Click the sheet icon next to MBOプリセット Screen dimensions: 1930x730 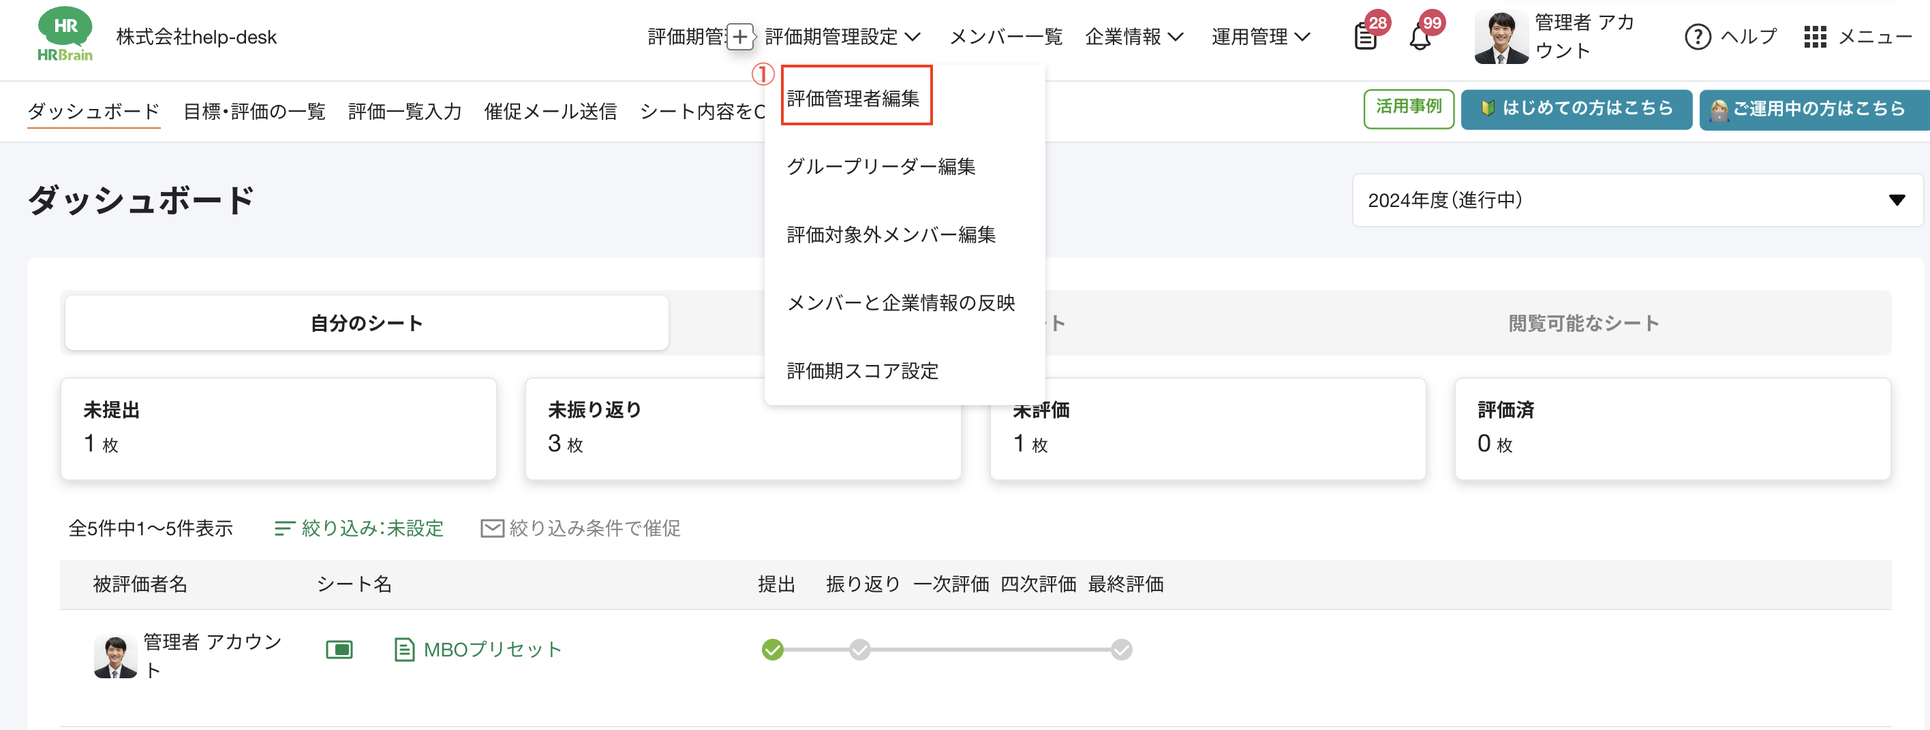405,649
